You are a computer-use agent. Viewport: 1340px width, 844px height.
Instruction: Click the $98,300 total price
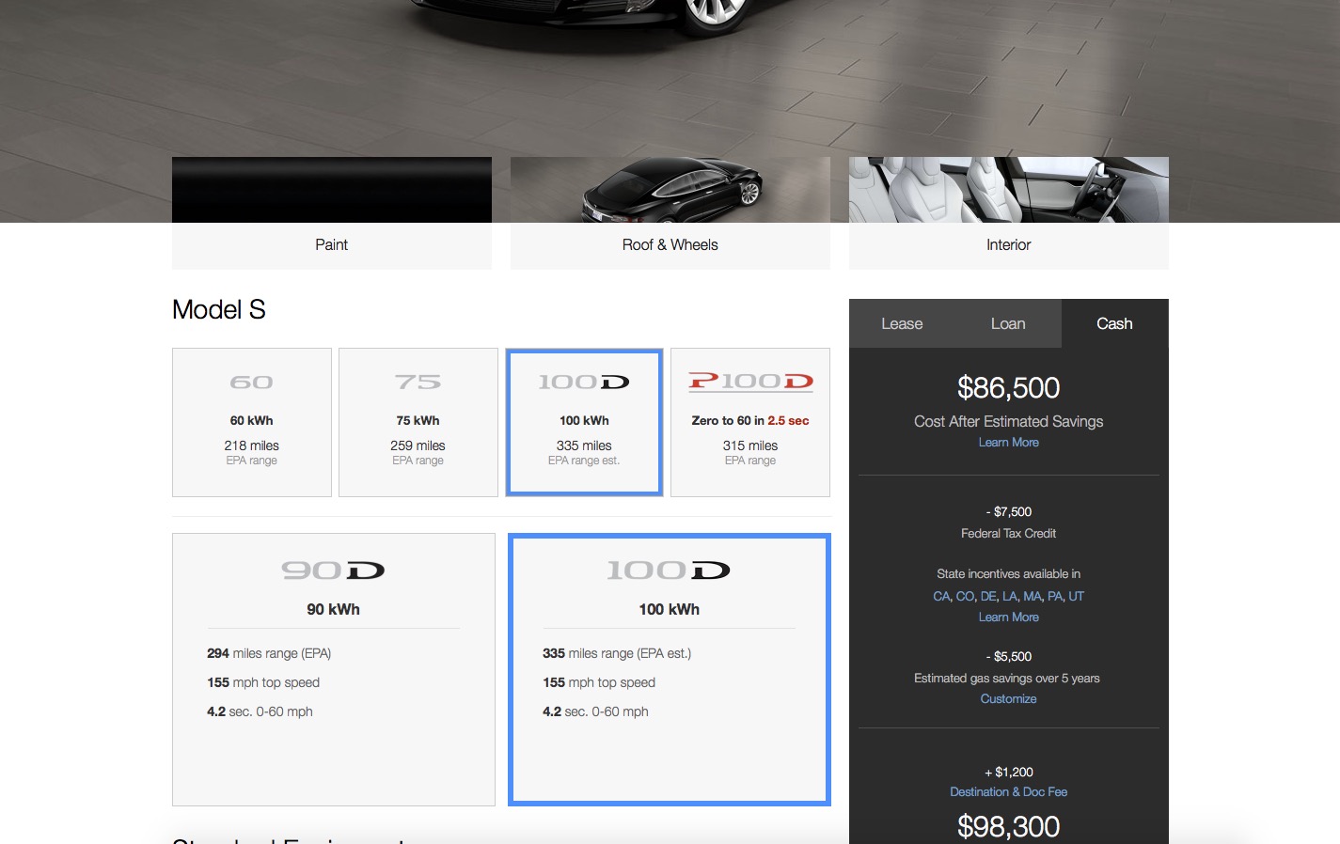[x=1008, y=827]
